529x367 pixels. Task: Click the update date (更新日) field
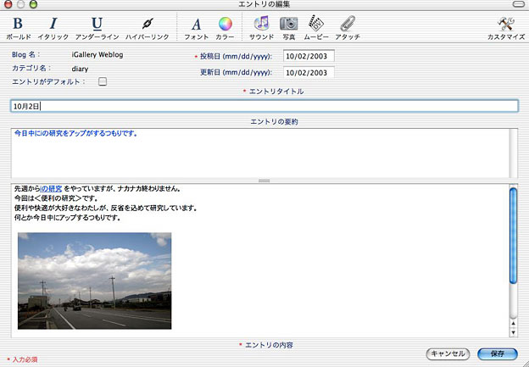tap(309, 73)
